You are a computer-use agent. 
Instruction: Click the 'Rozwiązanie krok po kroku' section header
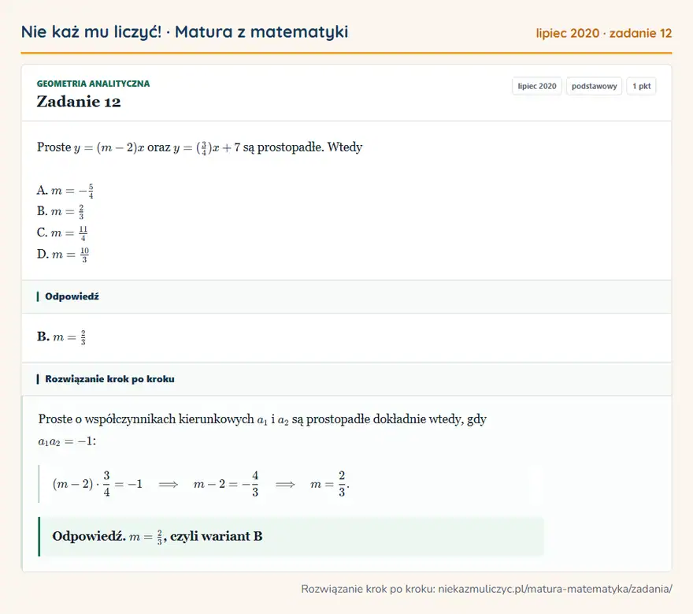point(346,379)
